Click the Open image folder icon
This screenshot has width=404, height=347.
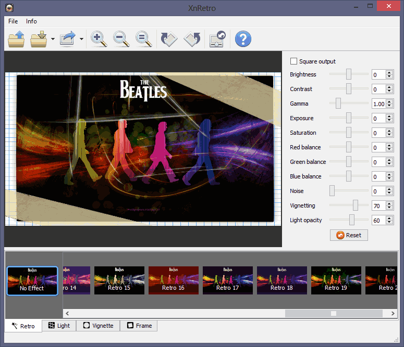coord(17,39)
